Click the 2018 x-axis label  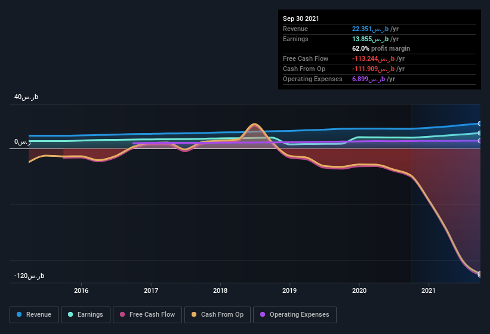(220, 290)
